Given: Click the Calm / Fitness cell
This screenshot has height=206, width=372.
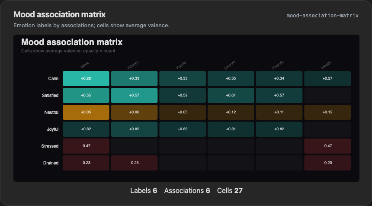Looking at the screenshot, I should tap(134, 79).
